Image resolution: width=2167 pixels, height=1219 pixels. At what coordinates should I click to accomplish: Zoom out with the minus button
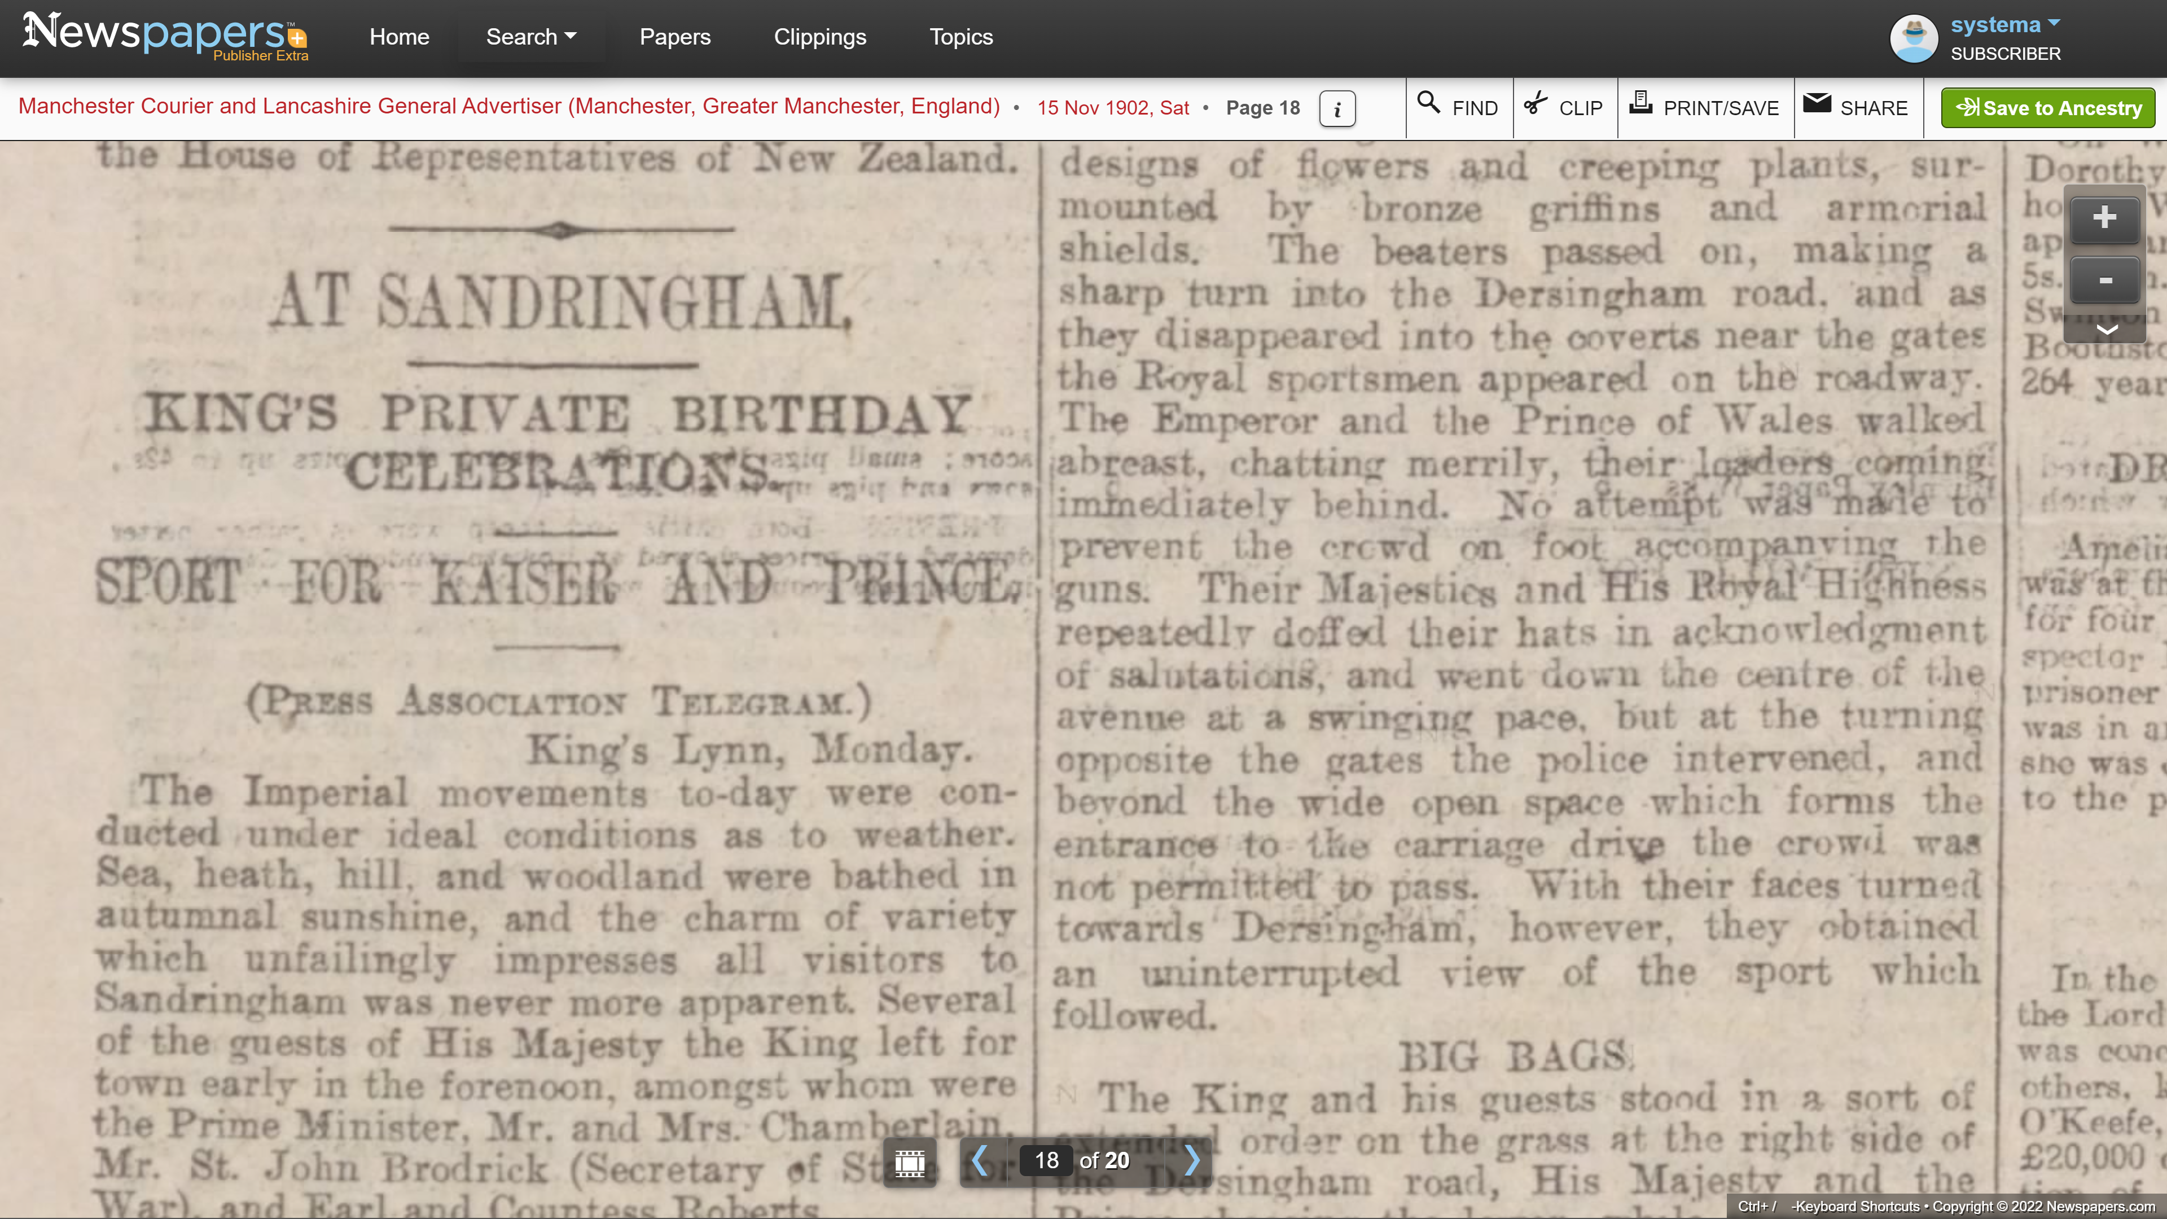2104,280
